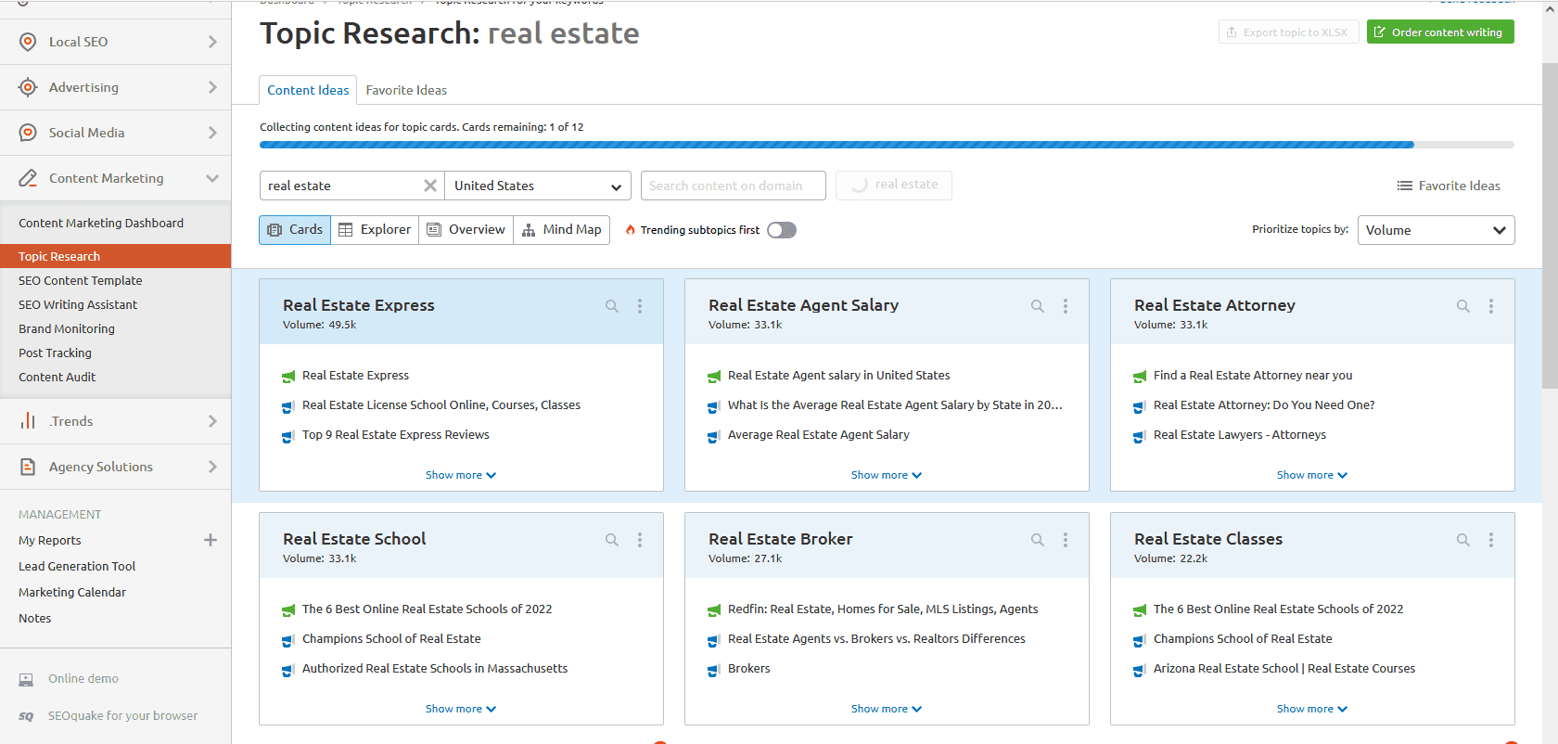The height and width of the screenshot is (744, 1558).
Task: Click search icon on Real Estate Classes card
Action: pyautogui.click(x=1462, y=540)
